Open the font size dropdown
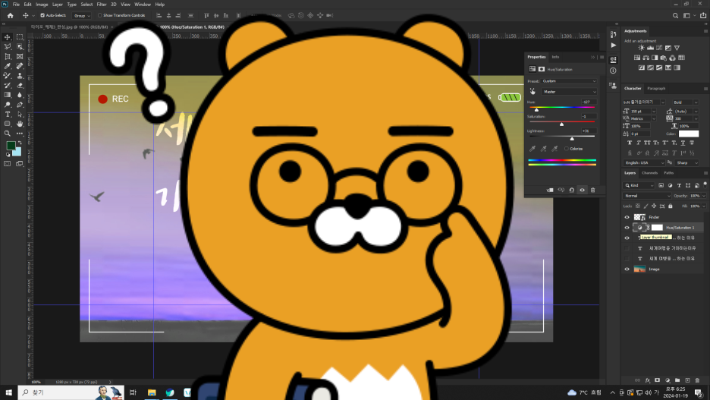This screenshot has height=400, width=710. (x=654, y=111)
